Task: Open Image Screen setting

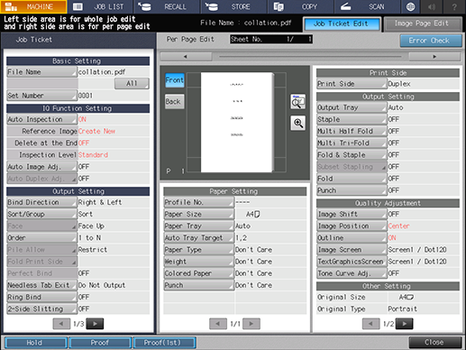Action: [x=352, y=250]
